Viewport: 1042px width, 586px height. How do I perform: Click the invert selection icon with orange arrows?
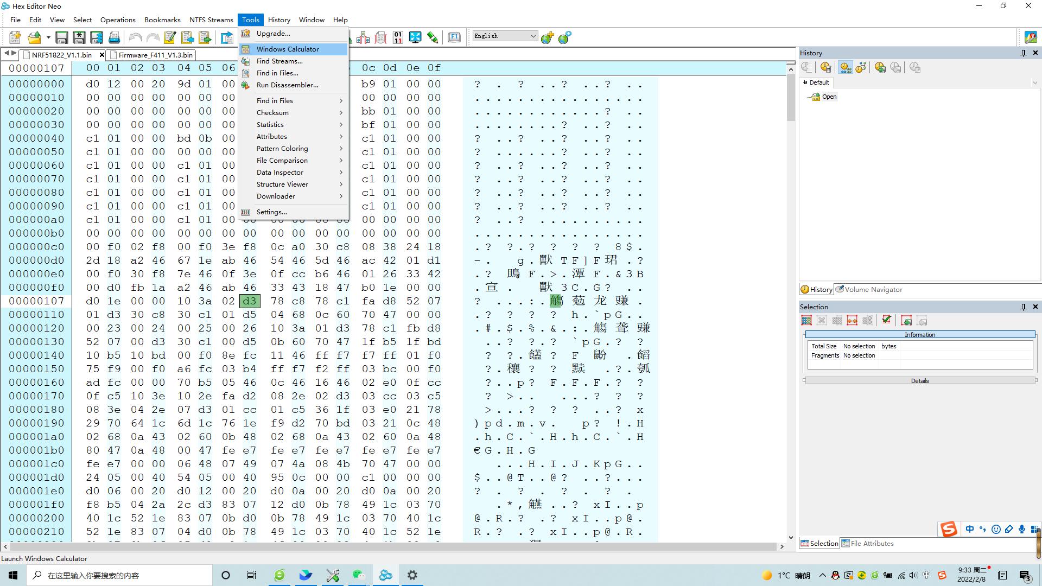coord(852,321)
